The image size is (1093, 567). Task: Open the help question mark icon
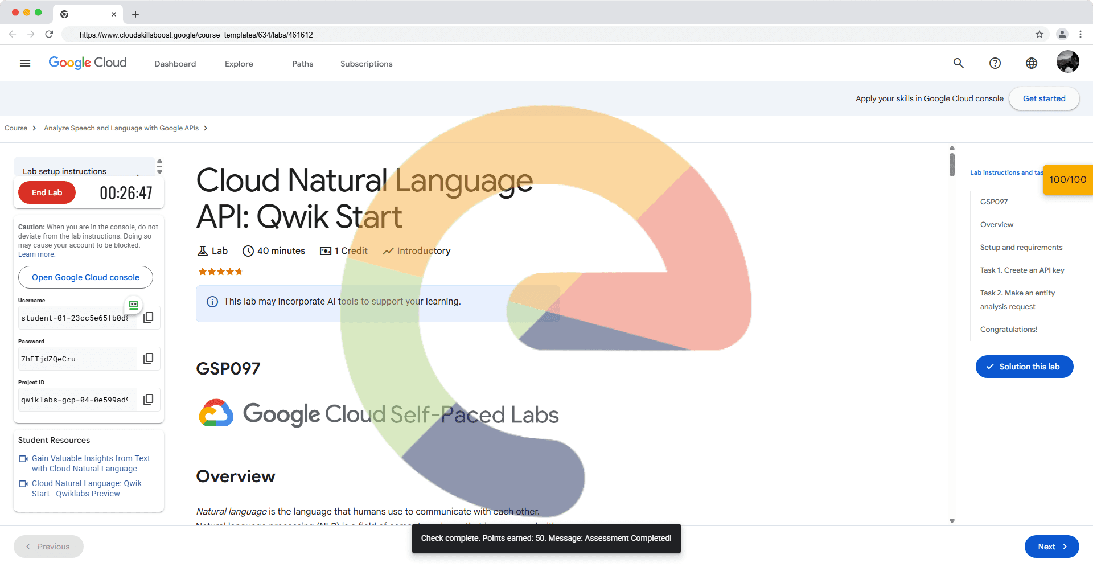click(x=995, y=63)
